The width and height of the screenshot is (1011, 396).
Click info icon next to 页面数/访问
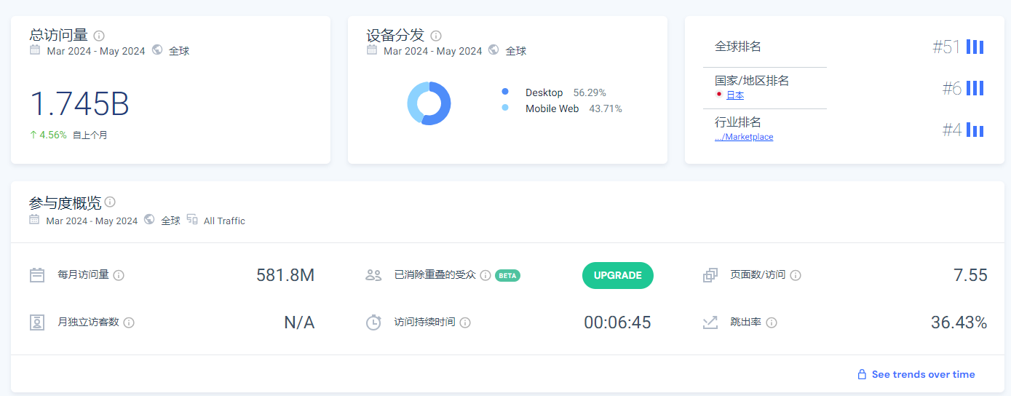click(x=796, y=275)
